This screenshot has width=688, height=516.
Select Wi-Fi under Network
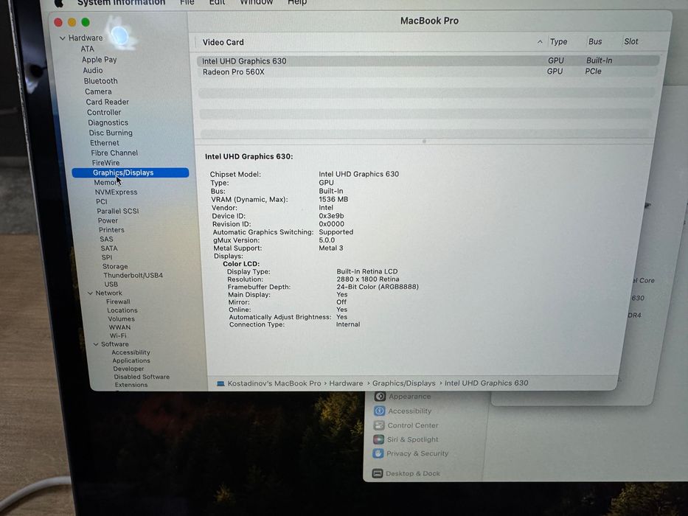coord(118,335)
